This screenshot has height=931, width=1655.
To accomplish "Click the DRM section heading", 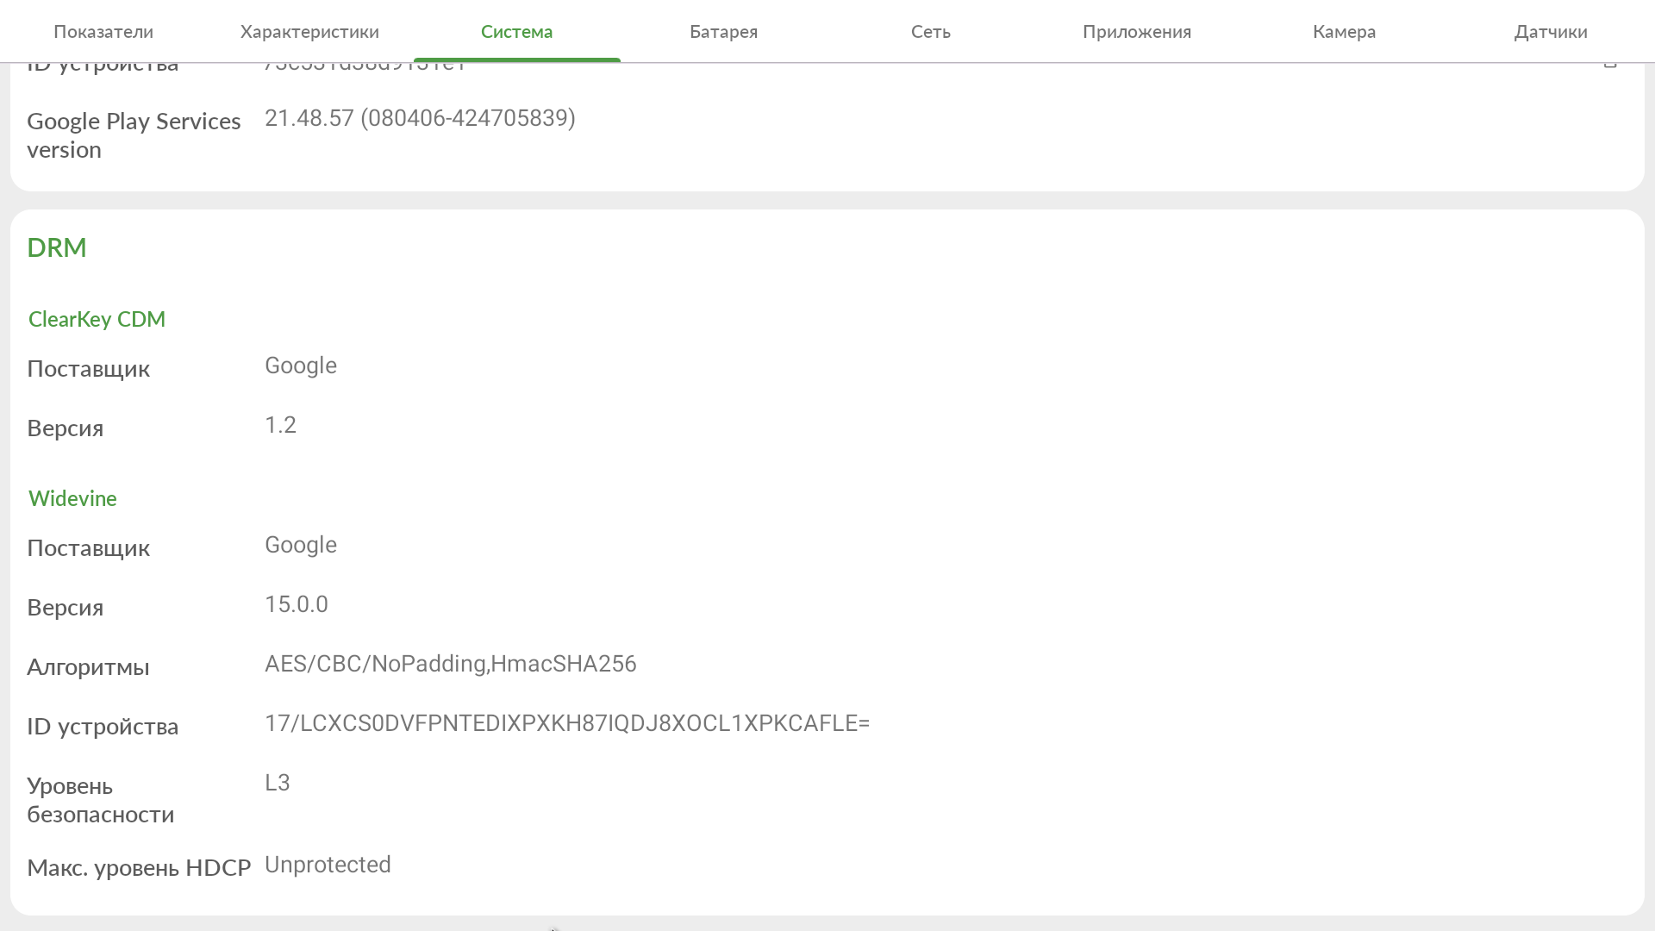I will (57, 247).
